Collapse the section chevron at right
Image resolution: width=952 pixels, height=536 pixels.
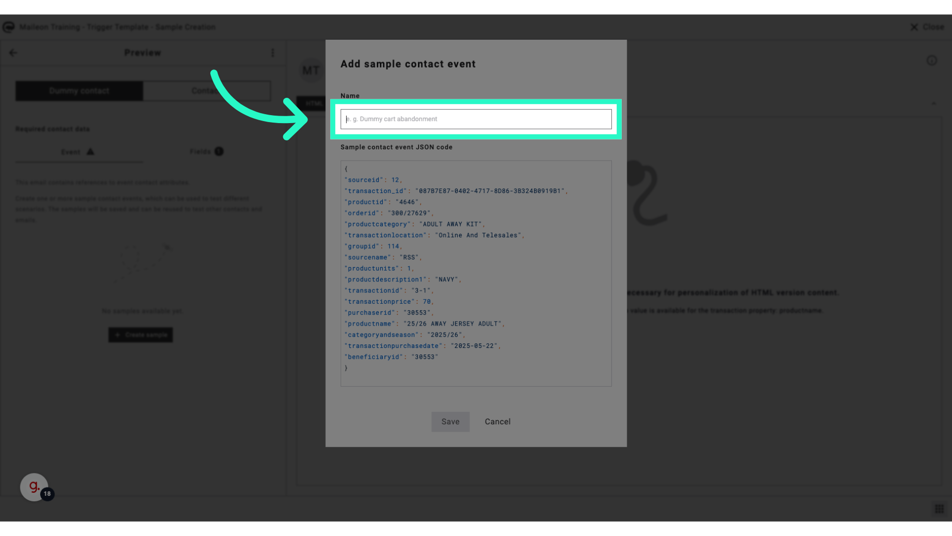coord(934,103)
